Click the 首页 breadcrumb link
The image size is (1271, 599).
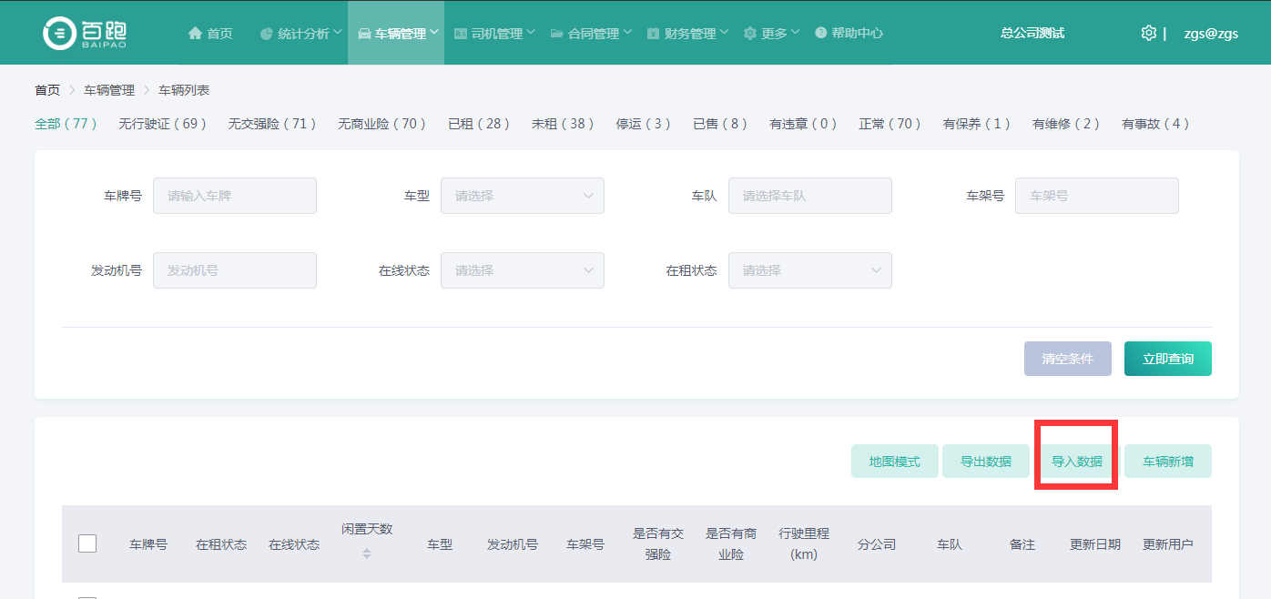pos(47,90)
